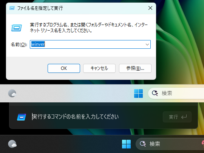This screenshot has height=153, width=204.
Task: Click the 検索 search box on the light taskbar
Action: (x=176, y=93)
